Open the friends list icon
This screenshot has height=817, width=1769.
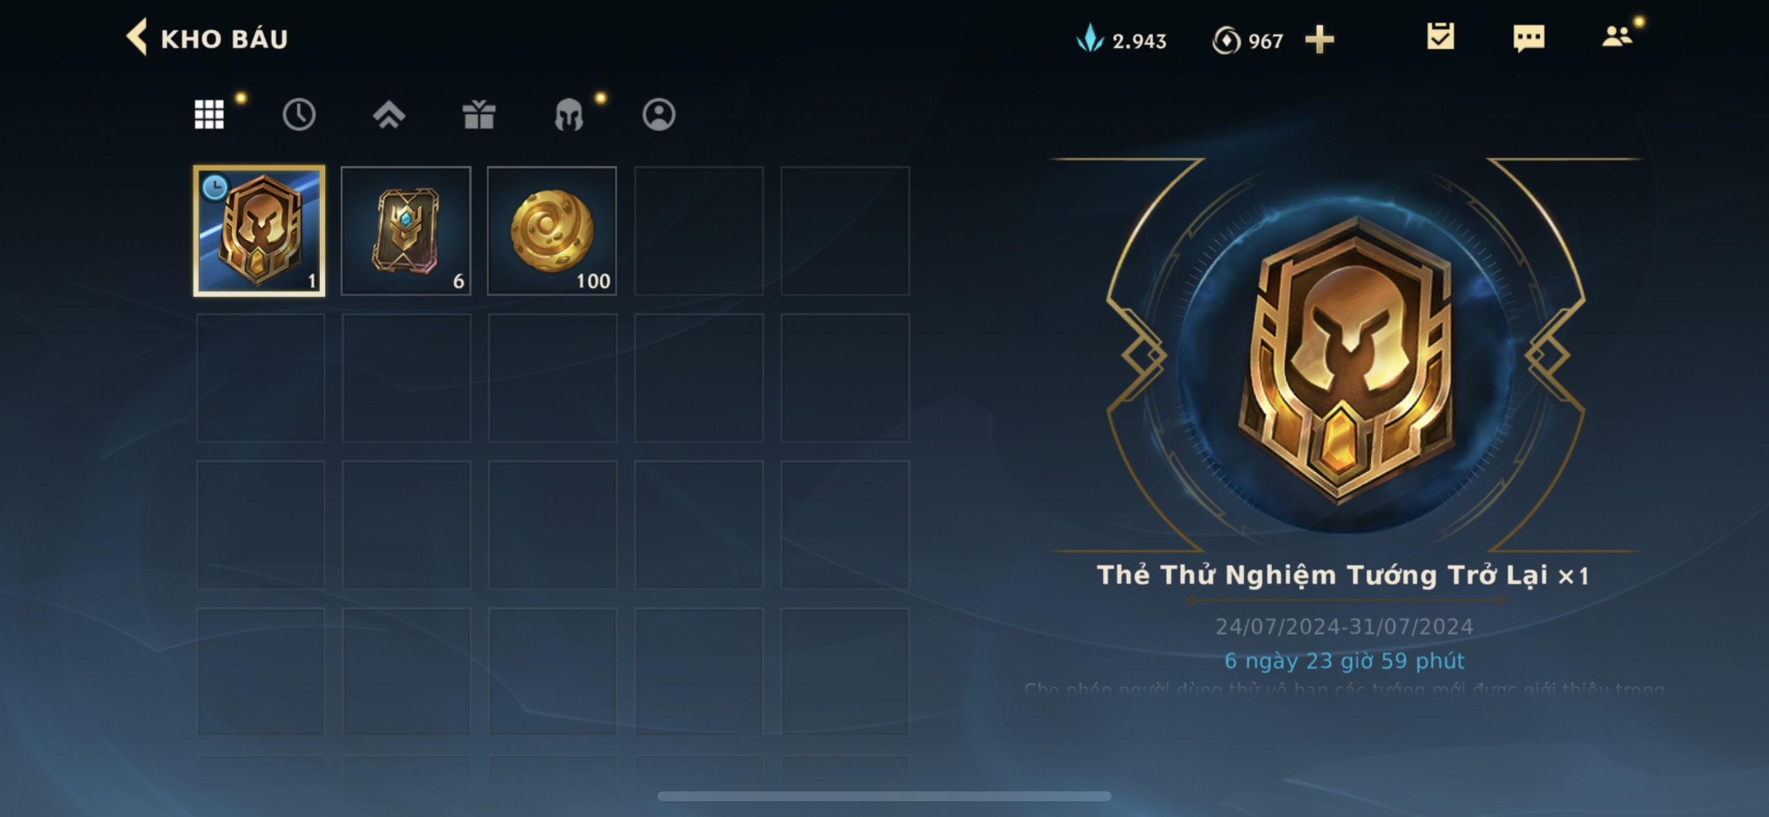coord(1617,36)
